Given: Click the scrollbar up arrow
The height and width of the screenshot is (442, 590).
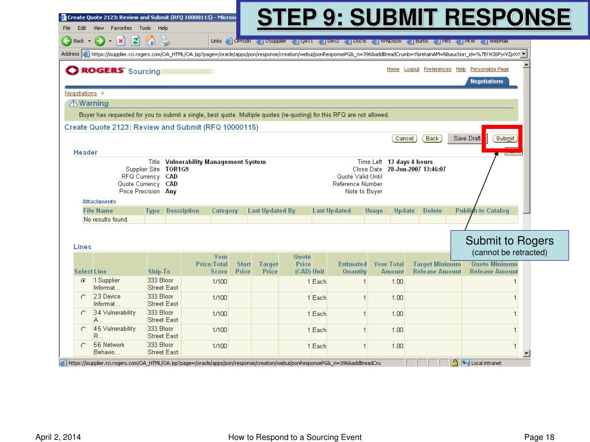Looking at the screenshot, I should click(527, 64).
